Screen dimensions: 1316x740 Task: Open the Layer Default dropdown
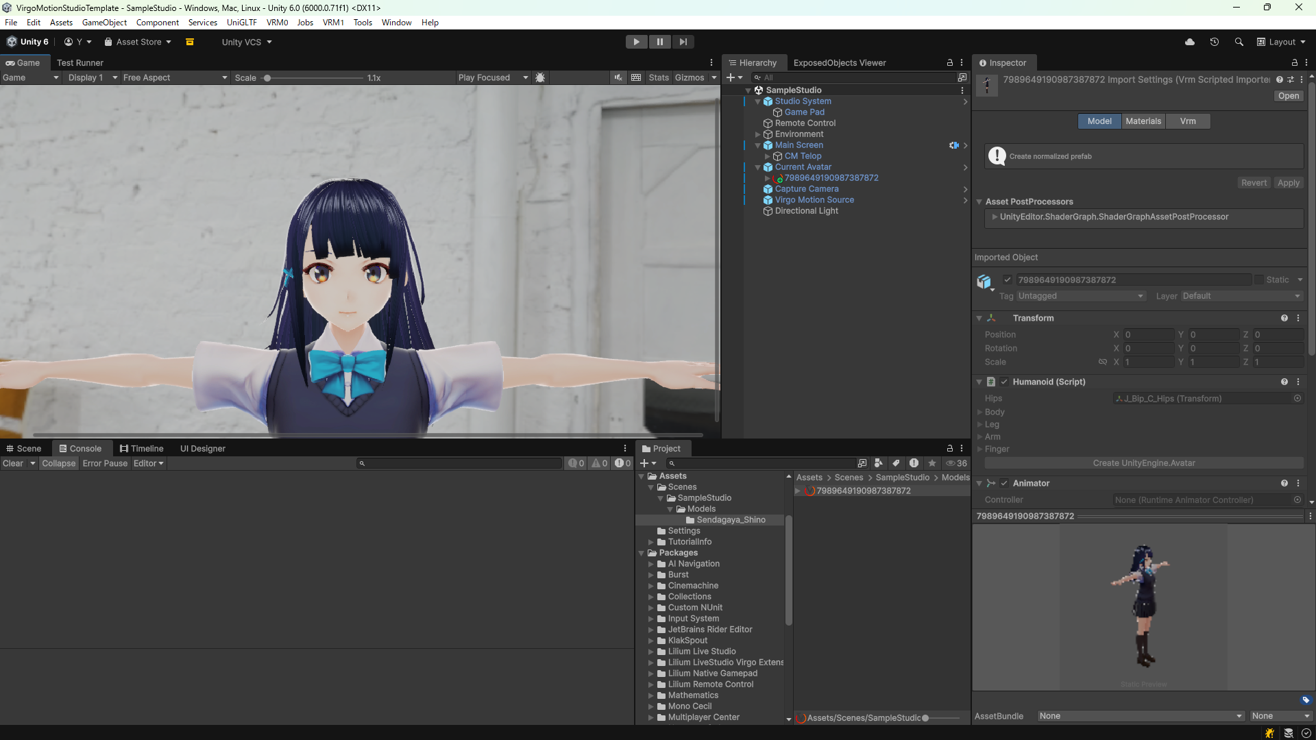coord(1241,296)
